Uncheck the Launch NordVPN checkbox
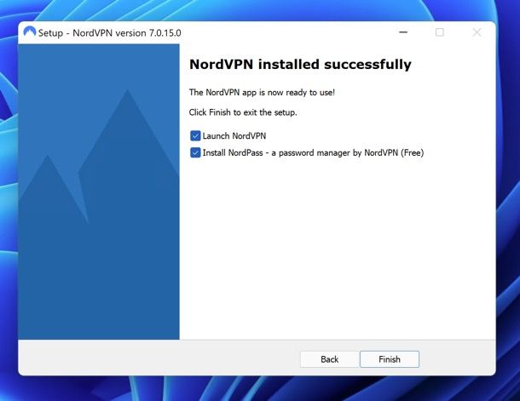520x401 pixels. (x=195, y=135)
